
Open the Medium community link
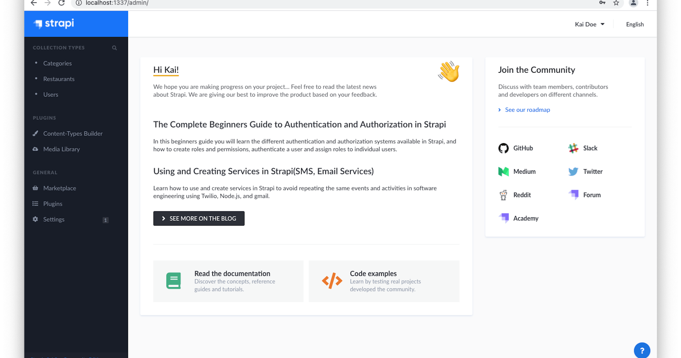tap(517, 172)
